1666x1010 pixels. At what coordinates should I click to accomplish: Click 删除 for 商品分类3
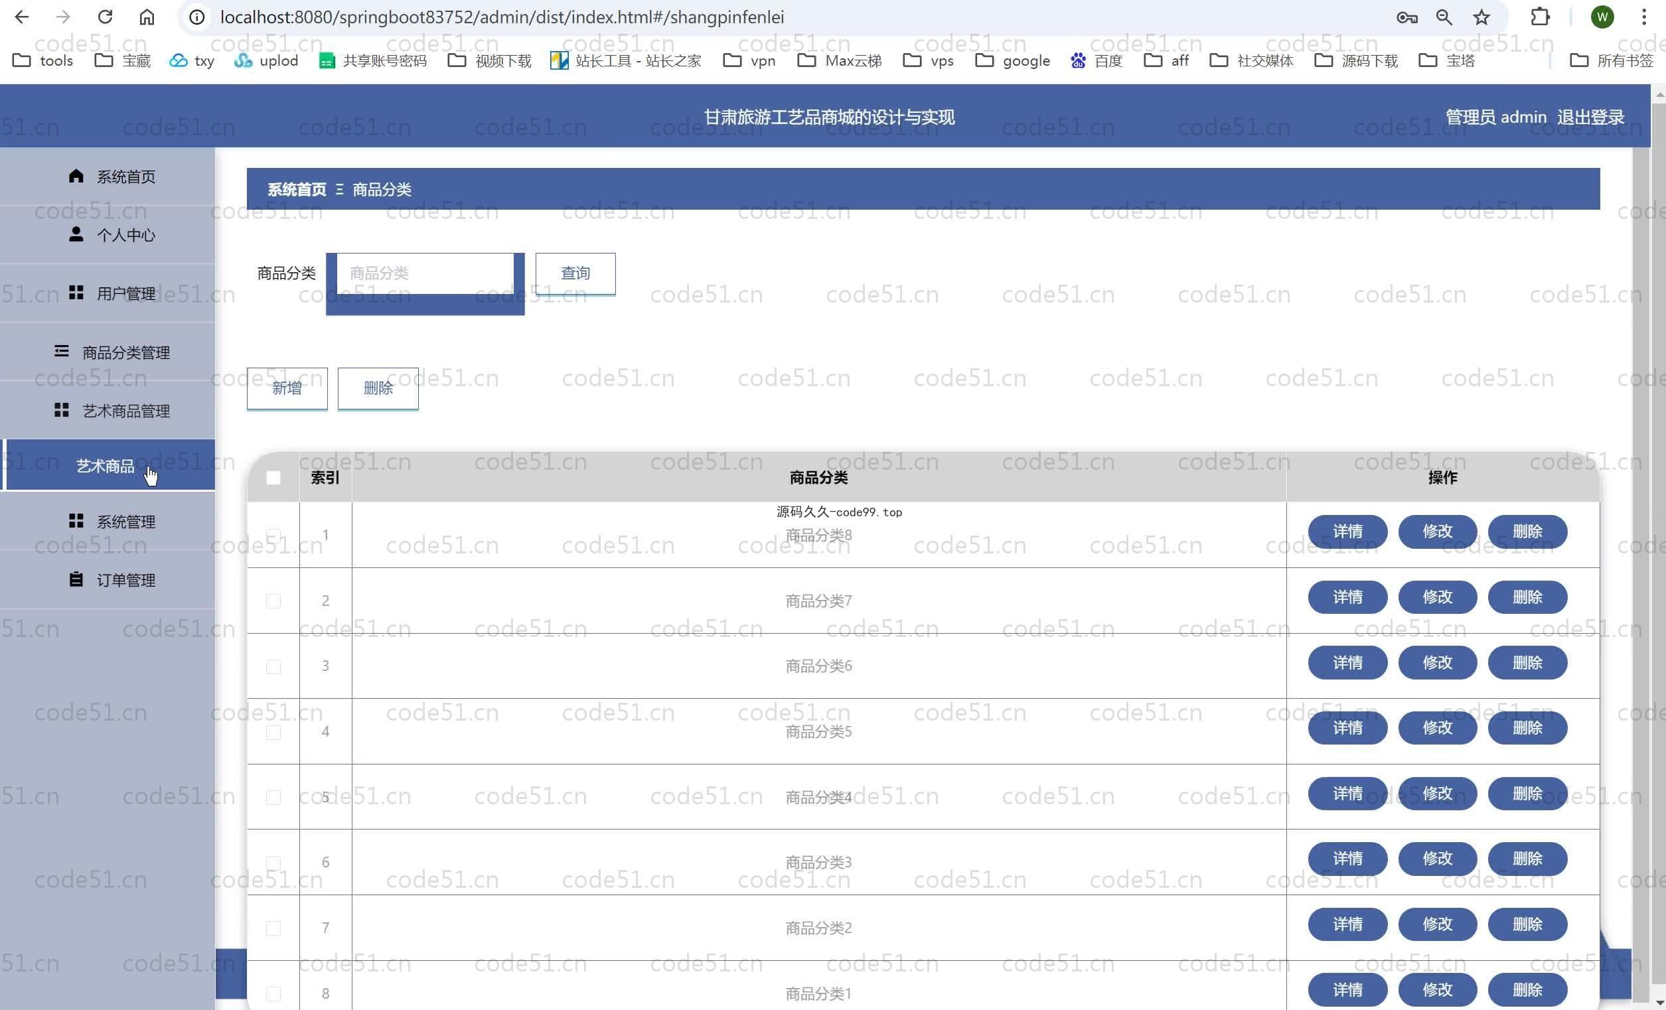[1527, 859]
